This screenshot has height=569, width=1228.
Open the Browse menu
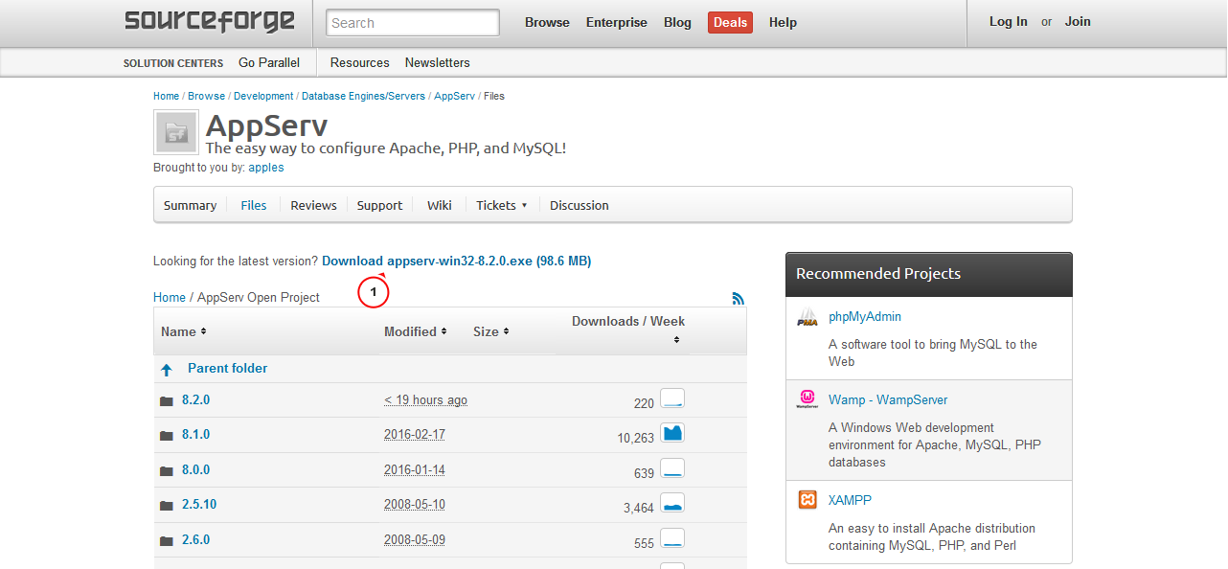click(547, 22)
